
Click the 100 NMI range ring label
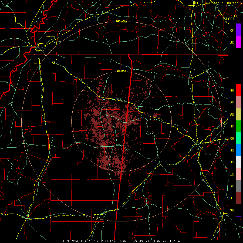tap(121, 21)
